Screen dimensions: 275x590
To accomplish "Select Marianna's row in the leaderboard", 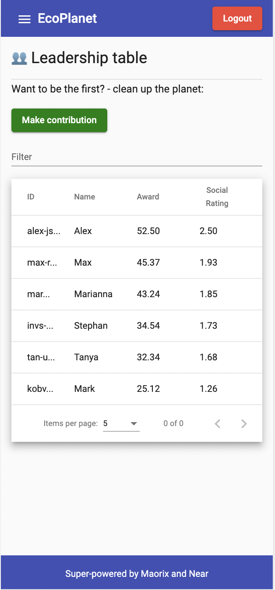I will coord(137,294).
